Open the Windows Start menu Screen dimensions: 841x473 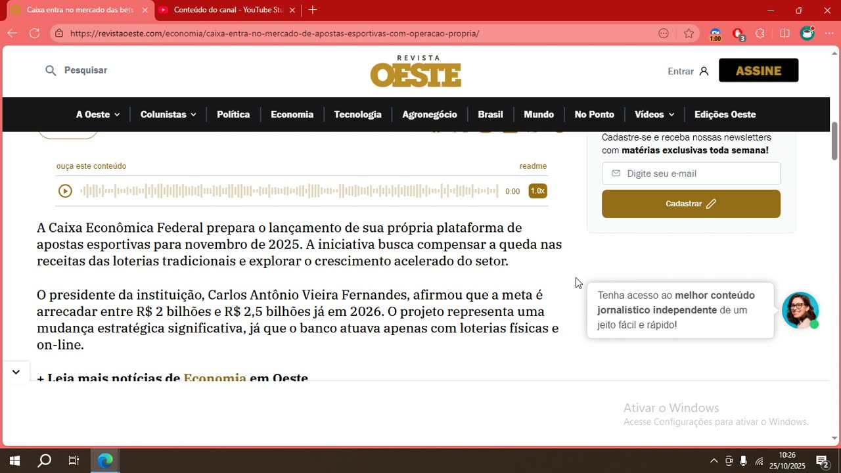[14, 461]
